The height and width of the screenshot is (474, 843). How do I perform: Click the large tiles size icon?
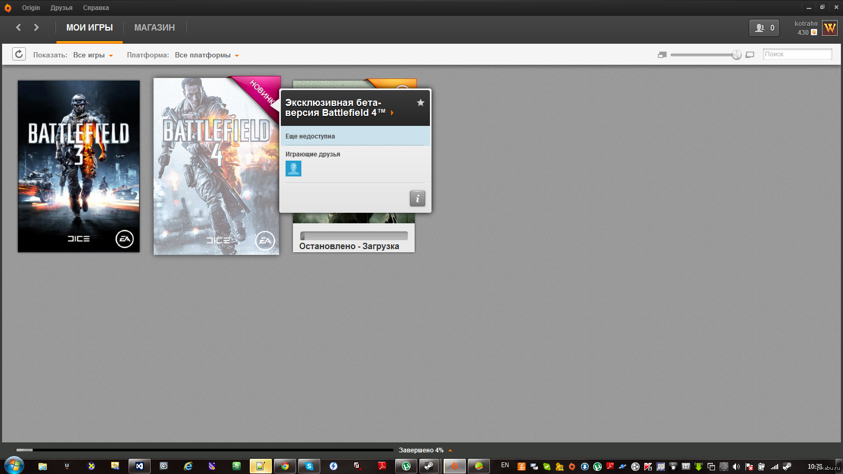click(x=750, y=55)
